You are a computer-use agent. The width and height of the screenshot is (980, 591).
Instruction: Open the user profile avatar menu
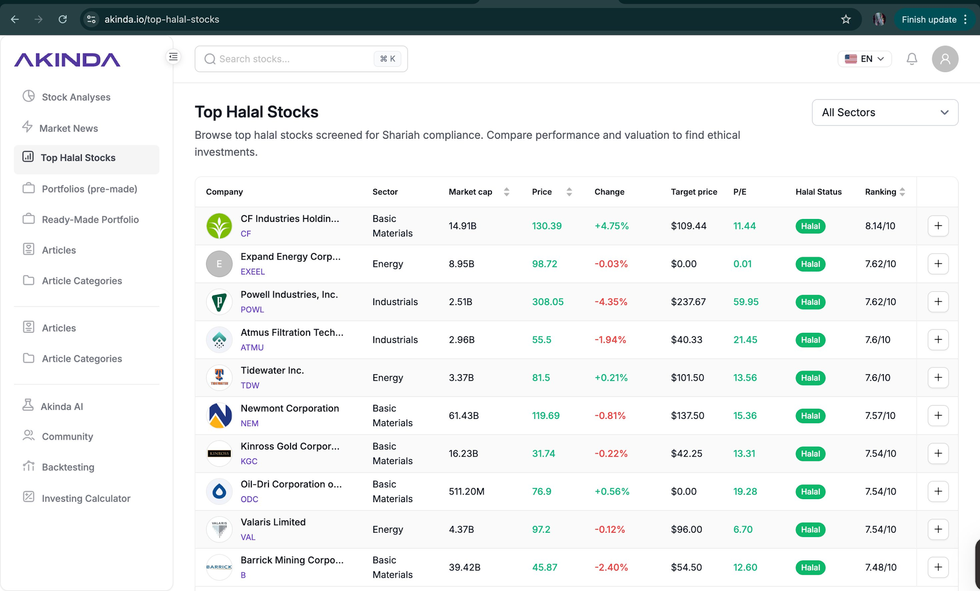point(945,59)
